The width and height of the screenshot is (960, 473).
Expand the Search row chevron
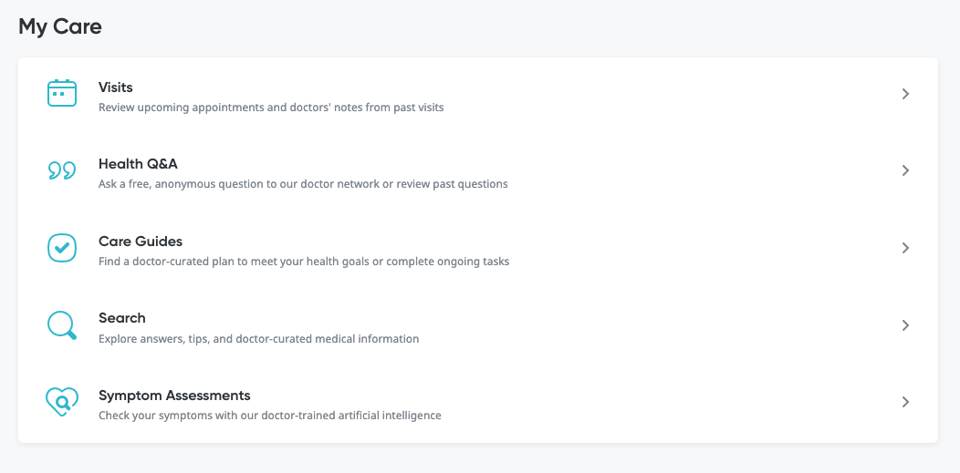click(x=905, y=325)
